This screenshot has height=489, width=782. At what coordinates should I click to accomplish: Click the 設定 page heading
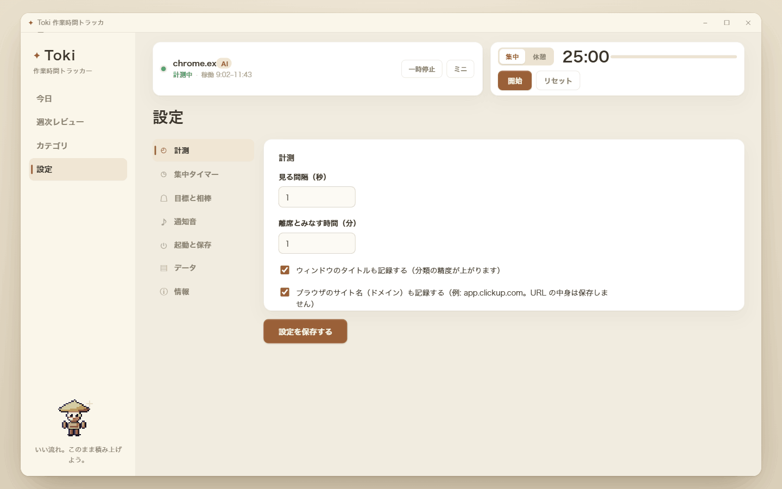point(168,117)
